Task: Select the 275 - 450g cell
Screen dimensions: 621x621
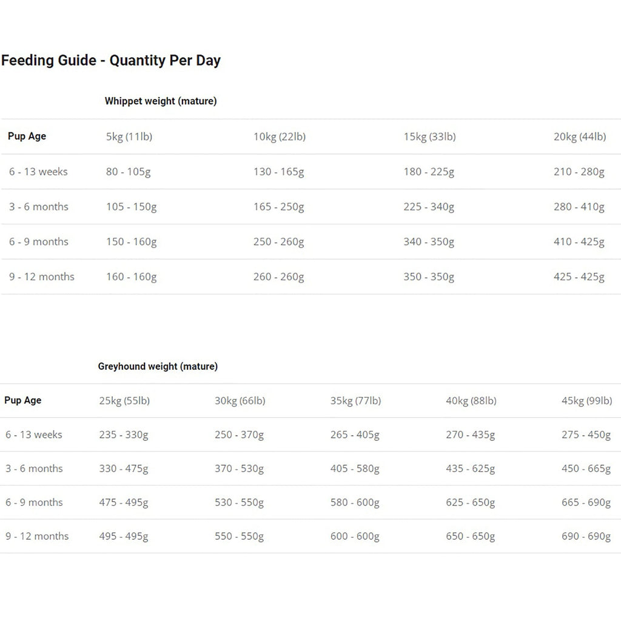Action: [x=586, y=435]
